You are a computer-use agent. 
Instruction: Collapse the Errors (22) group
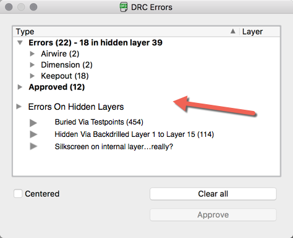click(20, 43)
